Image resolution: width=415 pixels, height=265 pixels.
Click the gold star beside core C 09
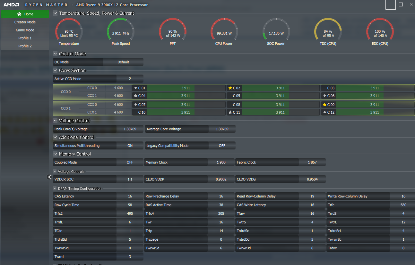[324, 105]
